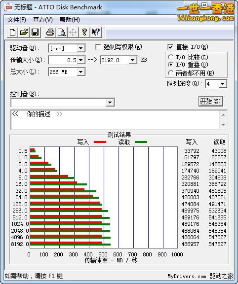Open the 文件(F) menu
The width and height of the screenshot is (238, 284).
point(16,20)
